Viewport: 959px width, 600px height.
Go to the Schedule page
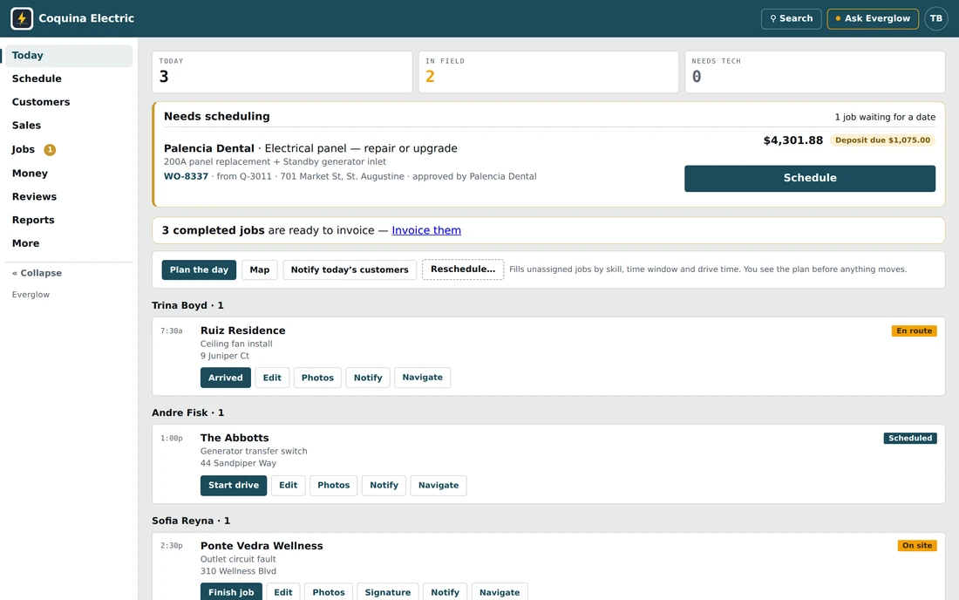point(37,78)
